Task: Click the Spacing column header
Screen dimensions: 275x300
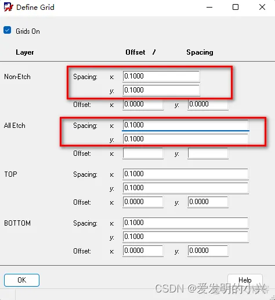Action: tap(200, 52)
